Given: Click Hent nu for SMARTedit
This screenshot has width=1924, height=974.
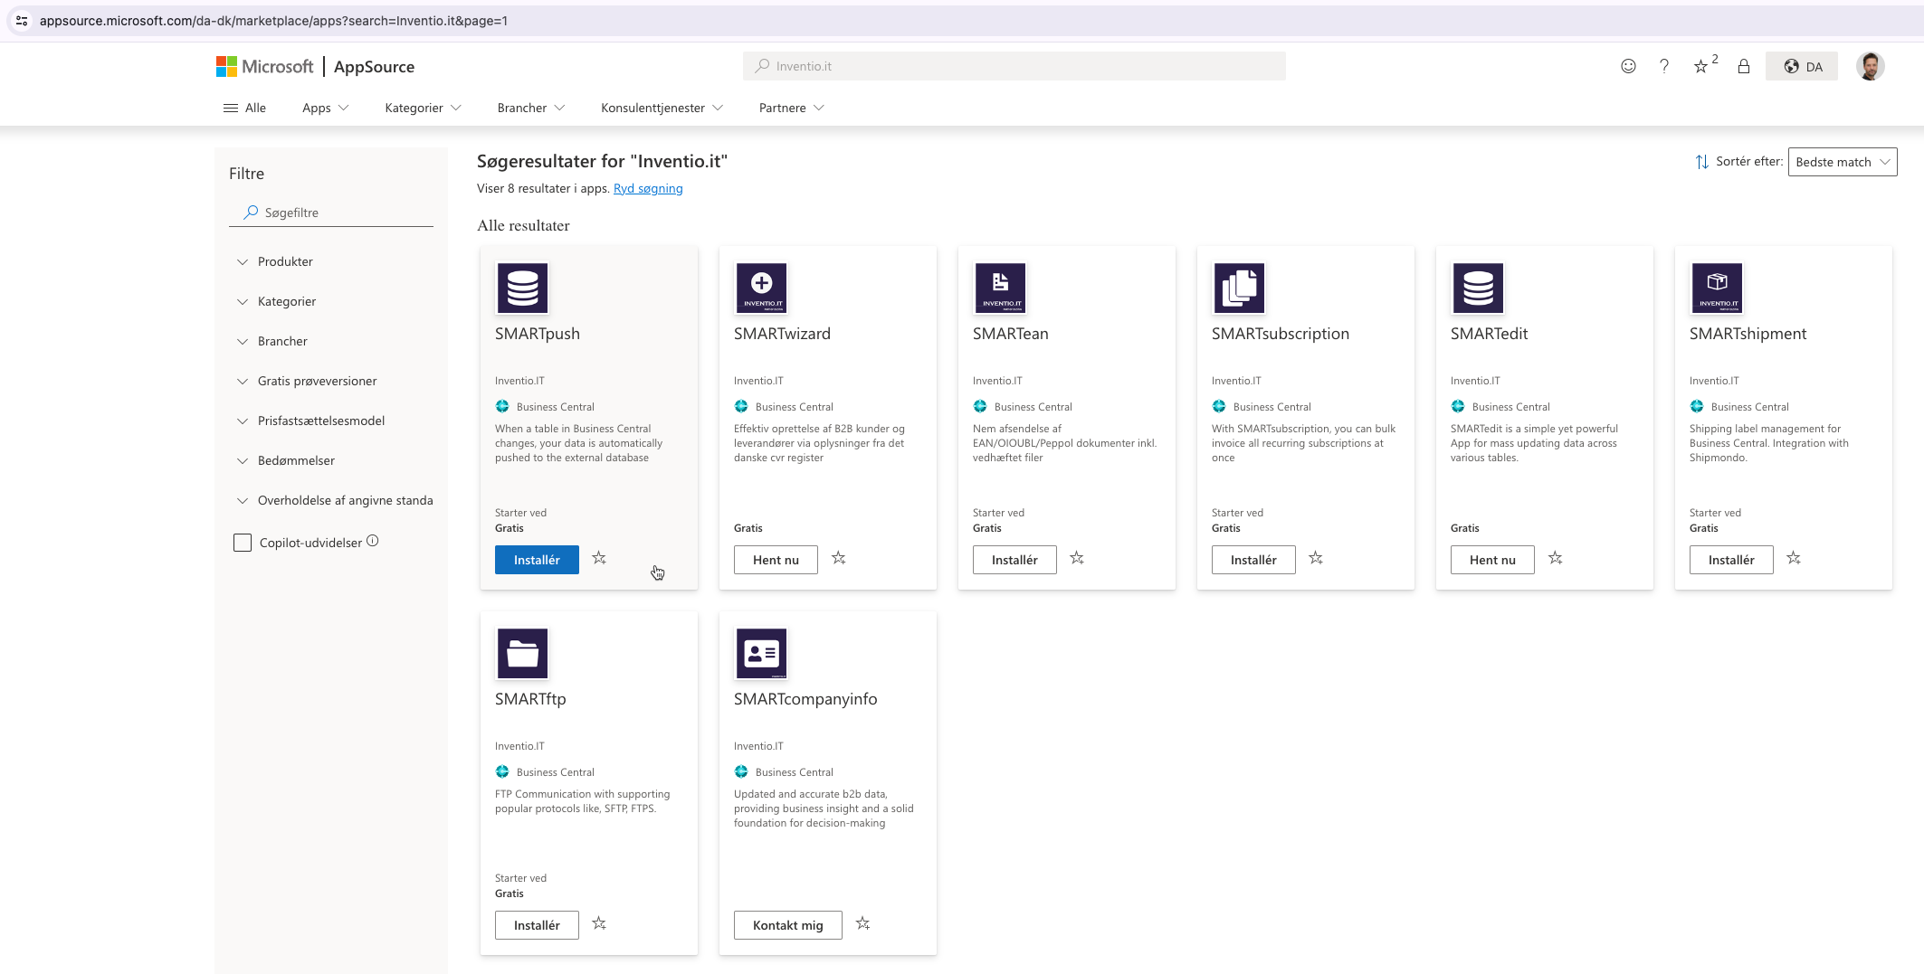Looking at the screenshot, I should 1492,560.
